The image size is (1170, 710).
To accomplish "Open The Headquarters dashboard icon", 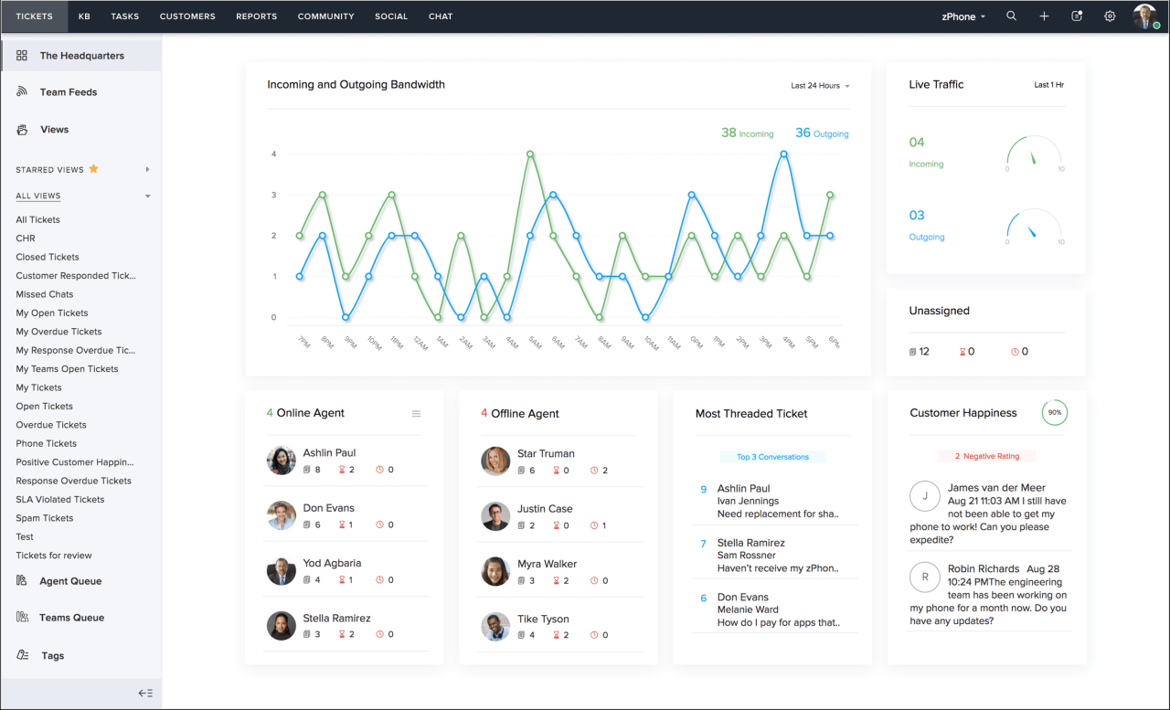I will coord(21,55).
